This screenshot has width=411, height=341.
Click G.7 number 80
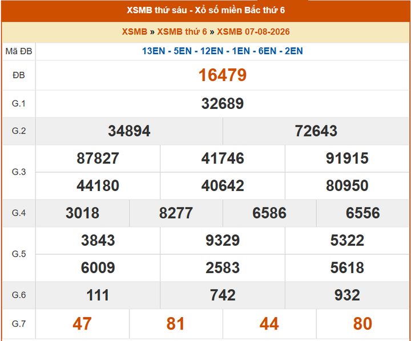(x=362, y=324)
